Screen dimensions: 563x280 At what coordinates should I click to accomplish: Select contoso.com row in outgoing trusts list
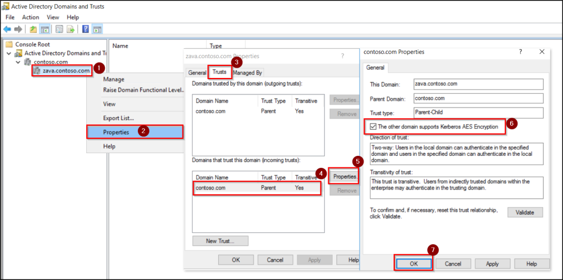click(258, 111)
